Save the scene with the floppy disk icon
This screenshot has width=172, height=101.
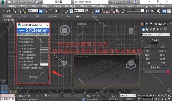[x=19, y=2]
